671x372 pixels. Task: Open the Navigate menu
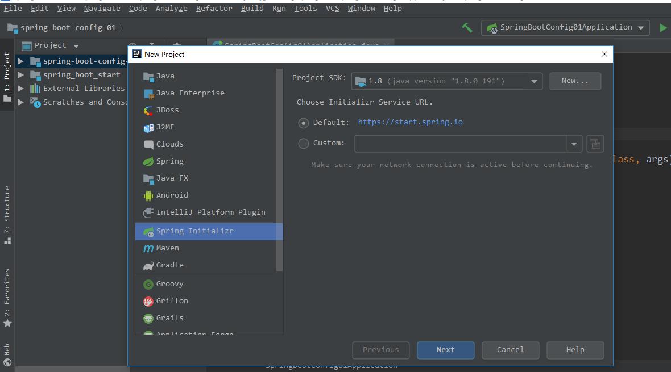click(102, 9)
